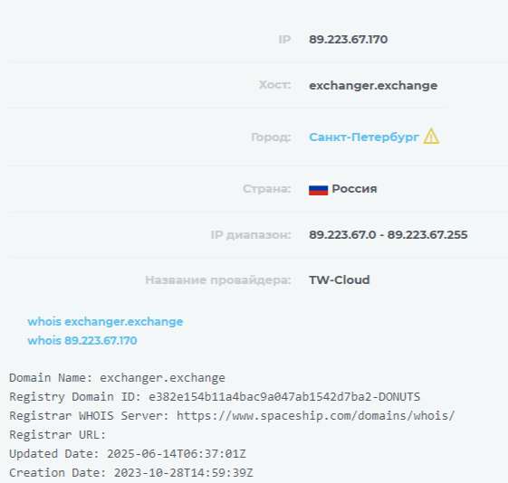Click the Страна: label
This screenshot has width=508, height=483.
pos(267,189)
